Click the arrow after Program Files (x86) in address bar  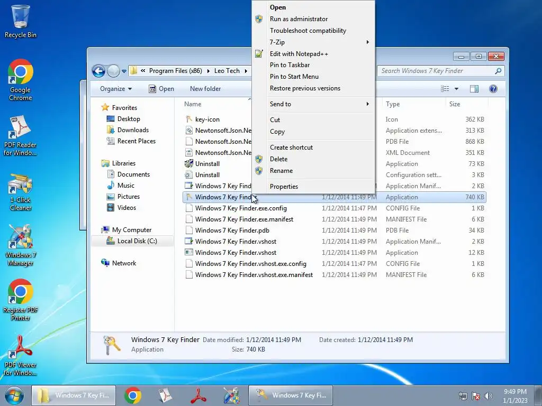coord(208,71)
